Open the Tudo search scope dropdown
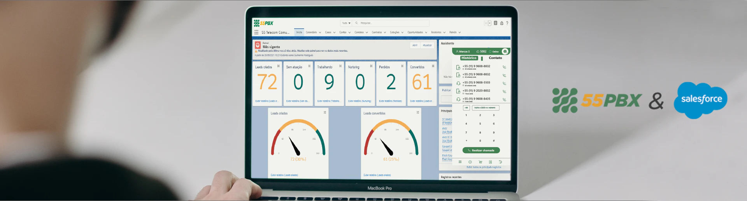The width and height of the screenshot is (747, 201). (x=346, y=23)
